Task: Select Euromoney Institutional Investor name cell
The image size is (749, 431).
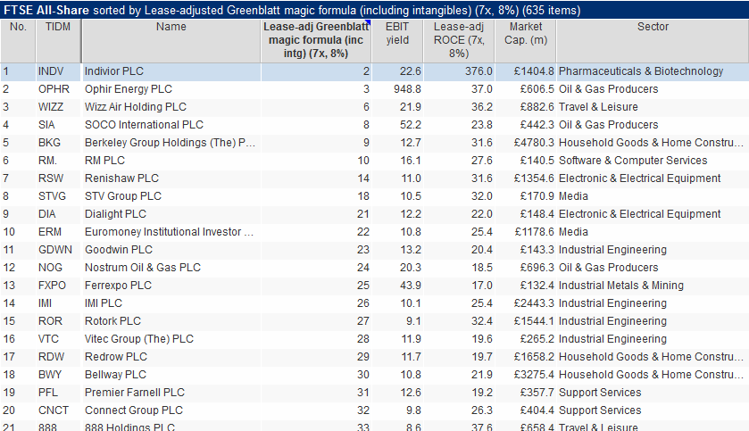Action: coord(171,232)
